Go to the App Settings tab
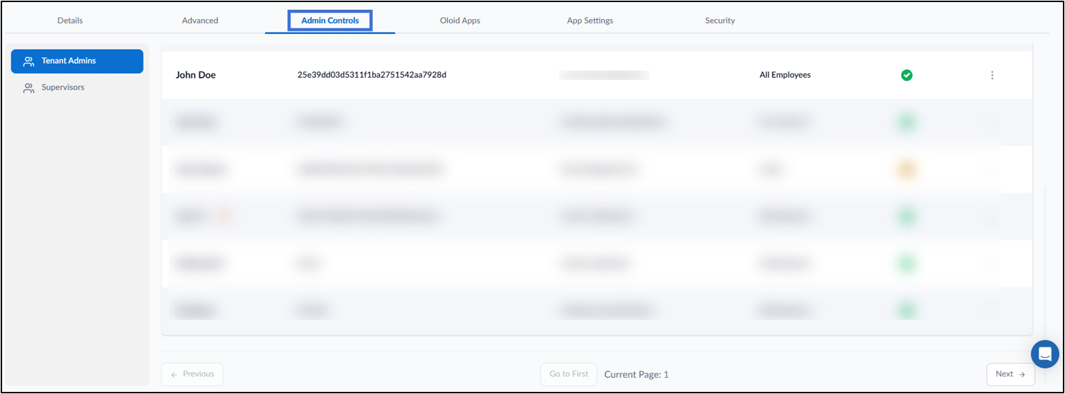Screen dimensions: 1065x394 click(590, 20)
